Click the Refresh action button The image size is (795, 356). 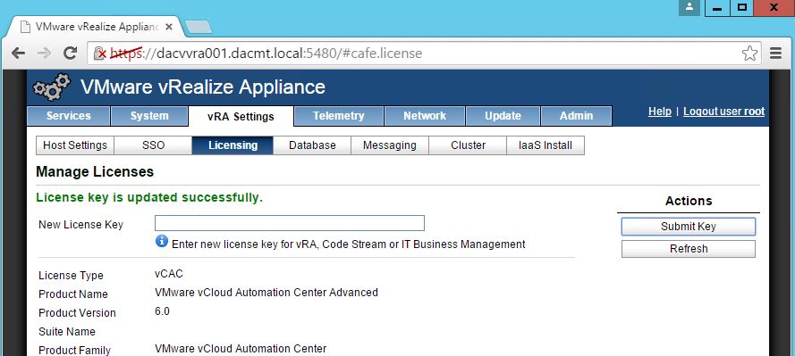[x=688, y=249]
